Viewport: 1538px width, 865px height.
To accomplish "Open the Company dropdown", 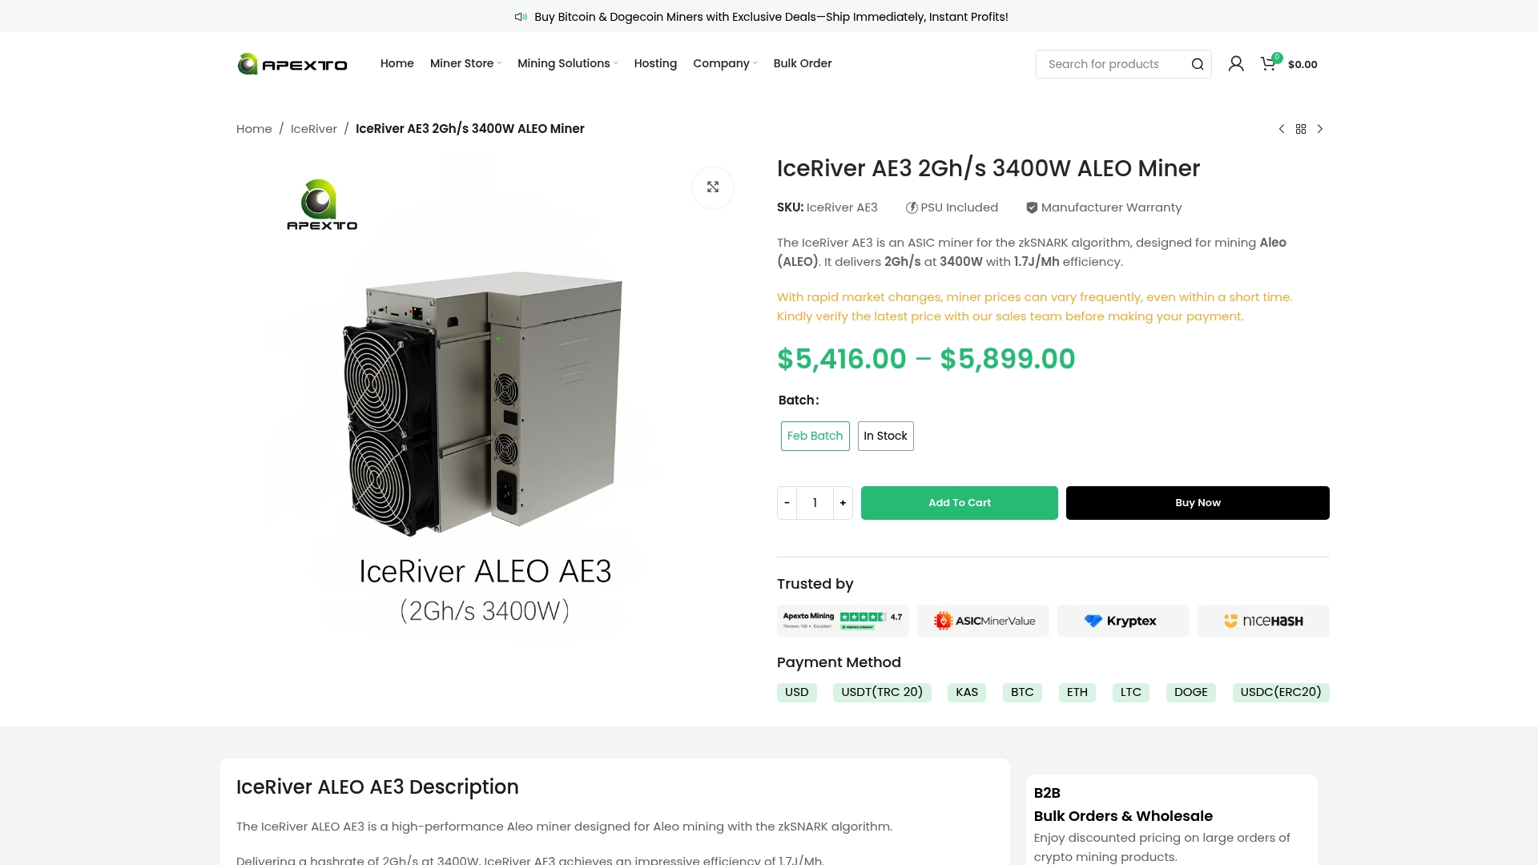I will tap(722, 63).
